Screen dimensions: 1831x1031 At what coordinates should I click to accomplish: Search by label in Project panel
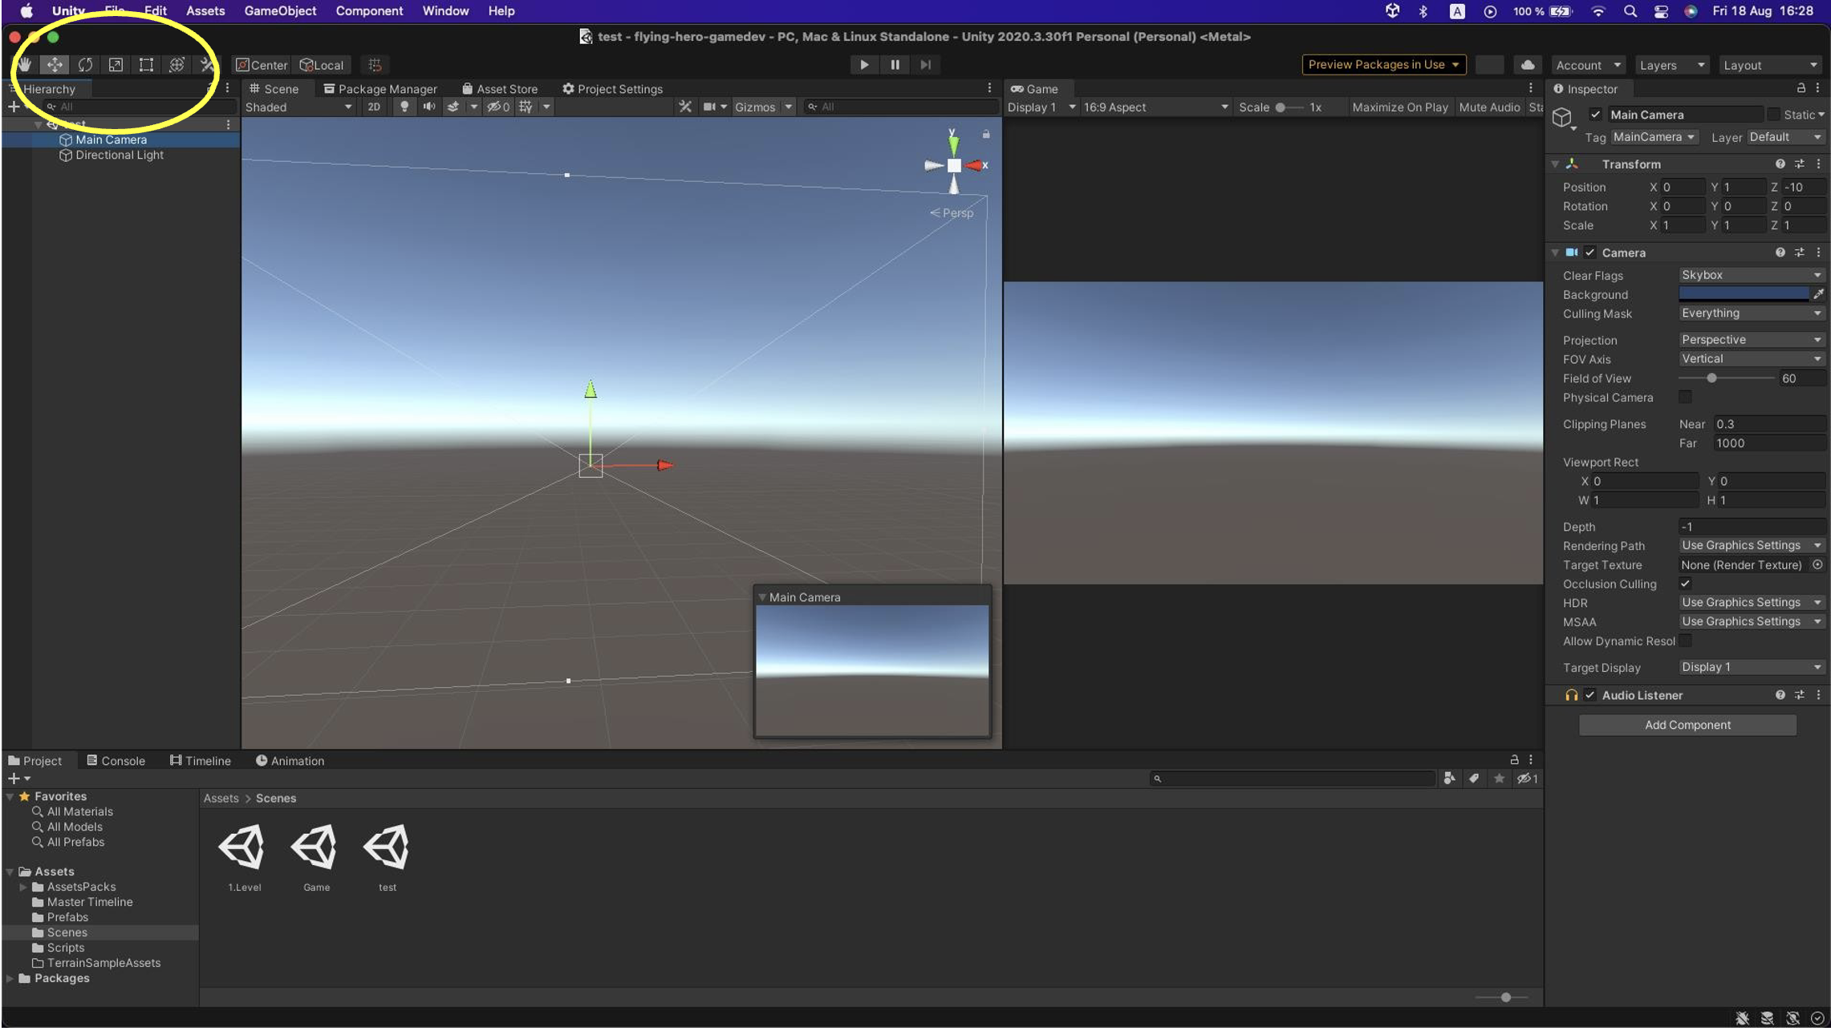click(x=1474, y=778)
